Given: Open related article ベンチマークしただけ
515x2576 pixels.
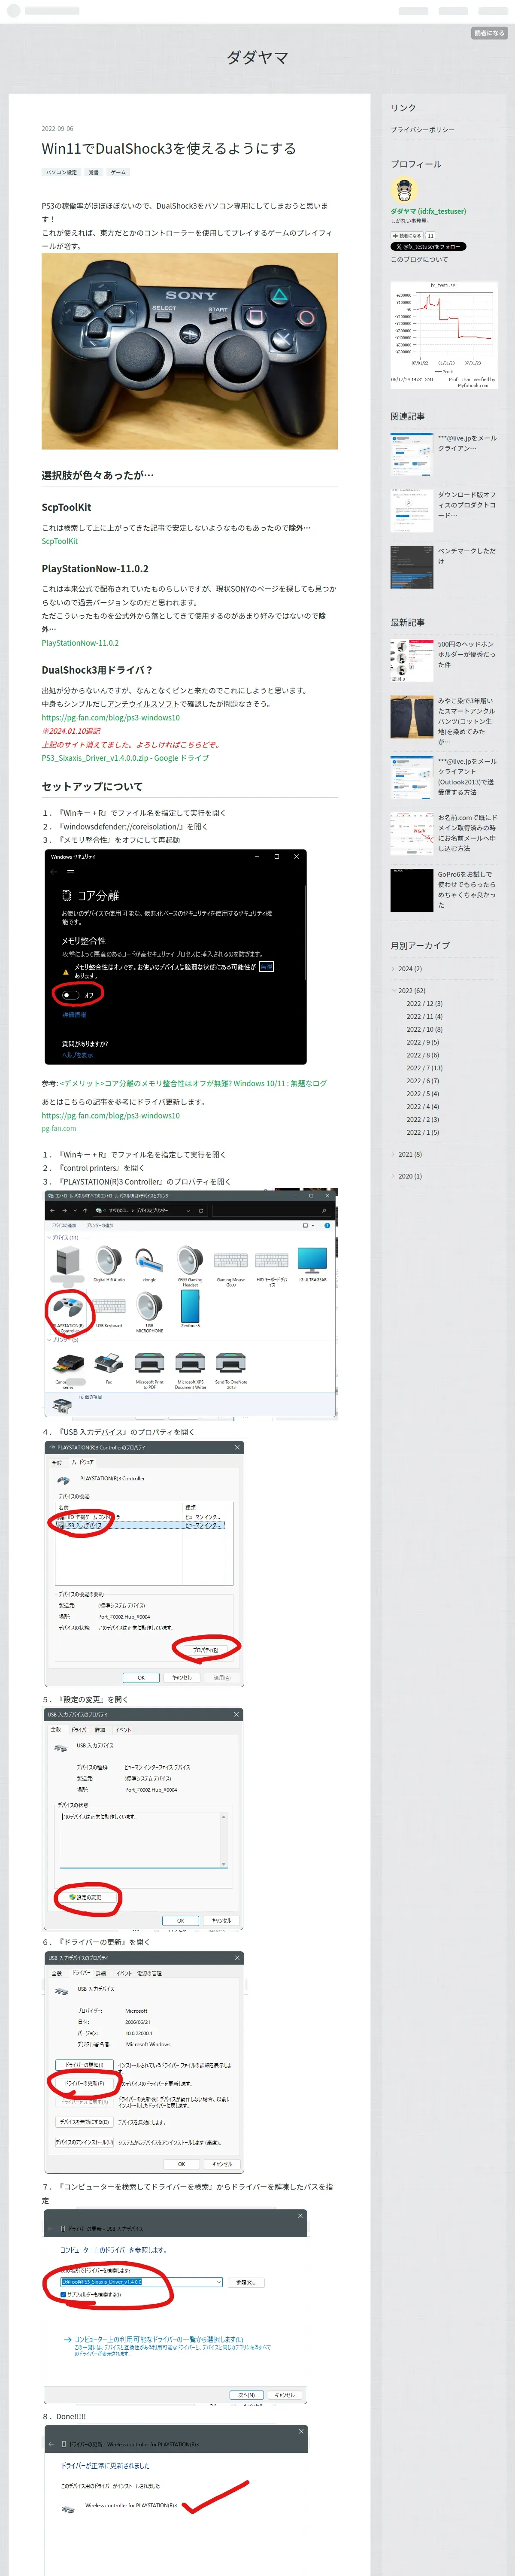Looking at the screenshot, I should (466, 556).
